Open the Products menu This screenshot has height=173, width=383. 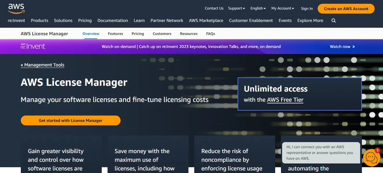coord(40,21)
